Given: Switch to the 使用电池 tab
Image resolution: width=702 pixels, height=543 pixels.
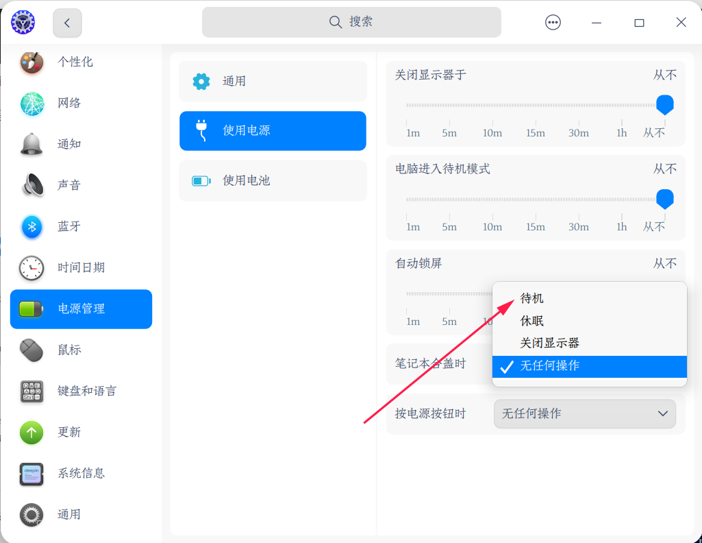Looking at the screenshot, I should (273, 180).
